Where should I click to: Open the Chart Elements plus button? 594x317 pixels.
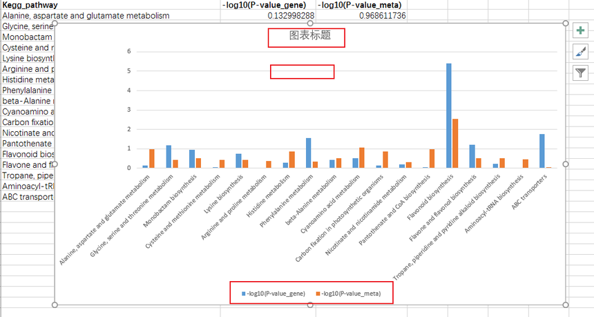pyautogui.click(x=580, y=30)
